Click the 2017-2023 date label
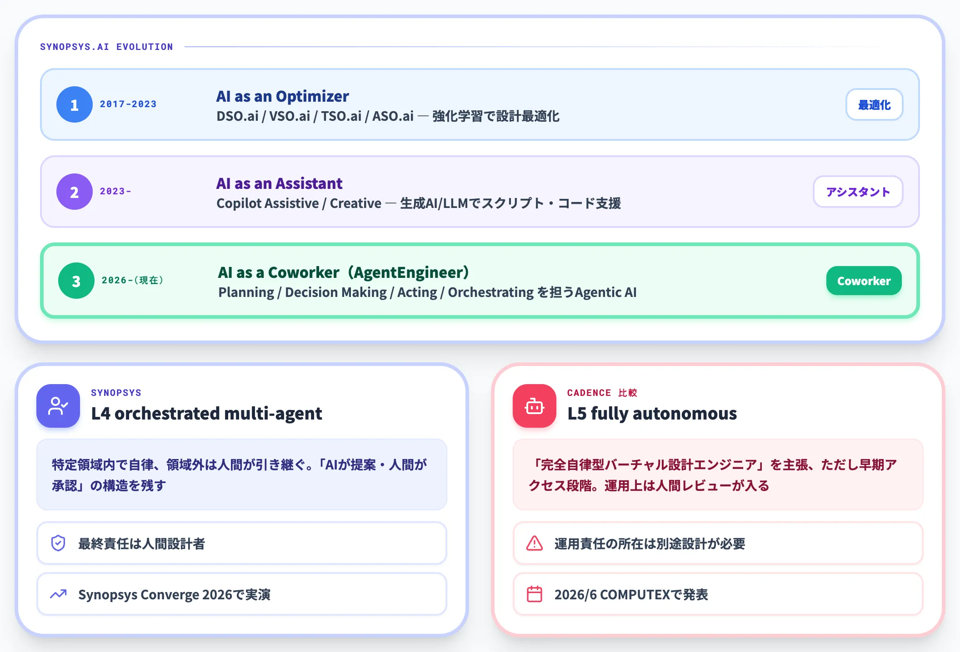The height and width of the screenshot is (652, 960). coord(128,104)
